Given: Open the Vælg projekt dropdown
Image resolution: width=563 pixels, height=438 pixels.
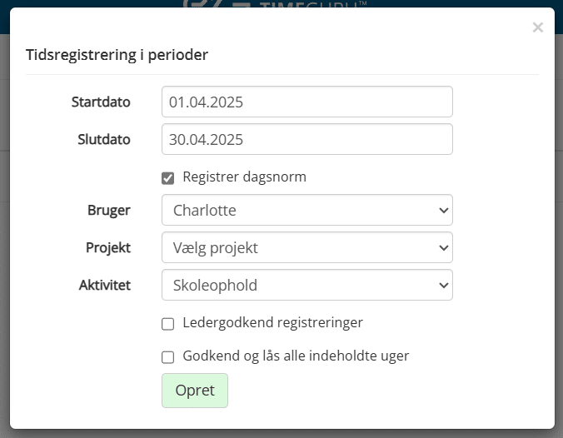Looking at the screenshot, I should point(307,247).
